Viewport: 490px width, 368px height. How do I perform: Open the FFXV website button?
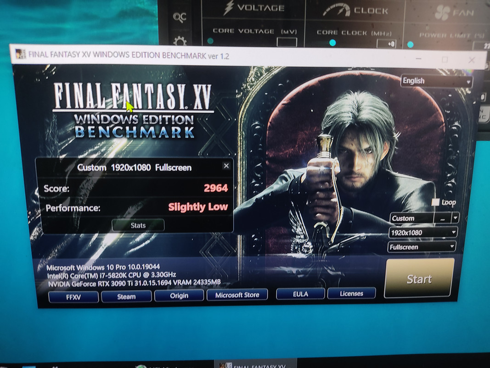coord(73,297)
